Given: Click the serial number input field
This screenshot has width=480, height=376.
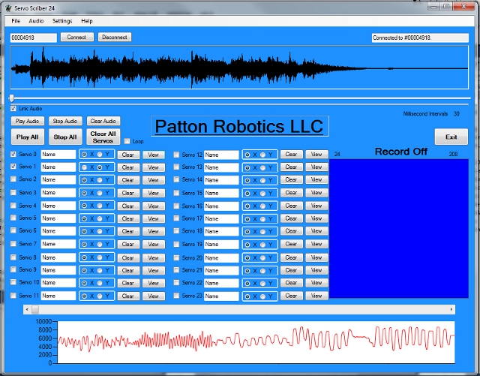Looking at the screenshot, I should 33,38.
